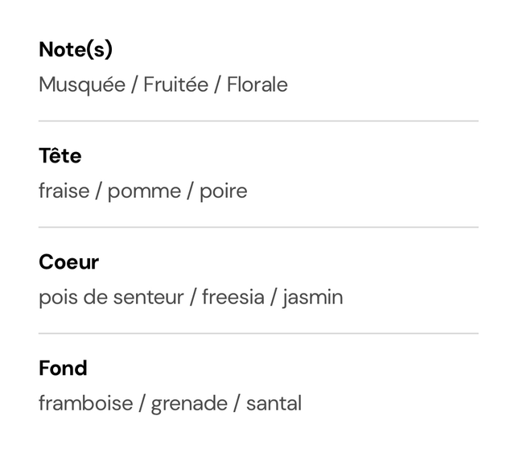This screenshot has height=457, width=515.
Task: Select the fraise top note
Action: click(64, 191)
